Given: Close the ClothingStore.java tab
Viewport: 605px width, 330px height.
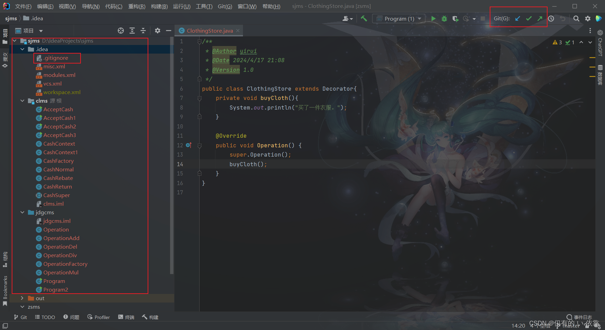Looking at the screenshot, I should tap(238, 31).
